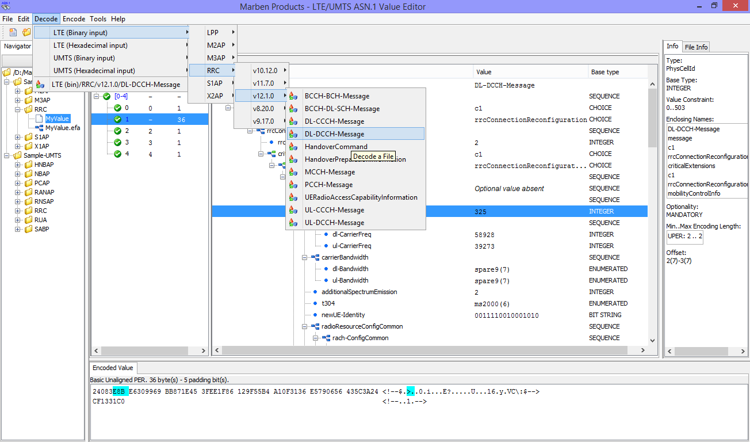
Task: Click the MCCH-Message decode icon
Action: pyautogui.click(x=293, y=172)
